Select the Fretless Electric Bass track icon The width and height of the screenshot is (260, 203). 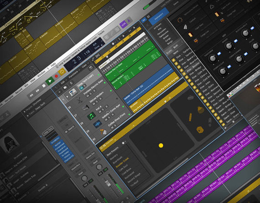click(79, 100)
